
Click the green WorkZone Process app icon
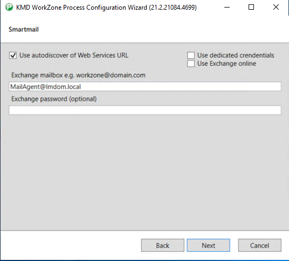9,8
